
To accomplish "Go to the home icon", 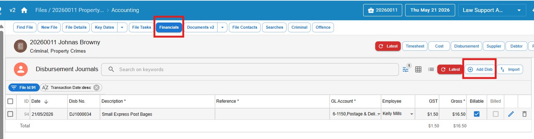I will (x=24, y=10).
